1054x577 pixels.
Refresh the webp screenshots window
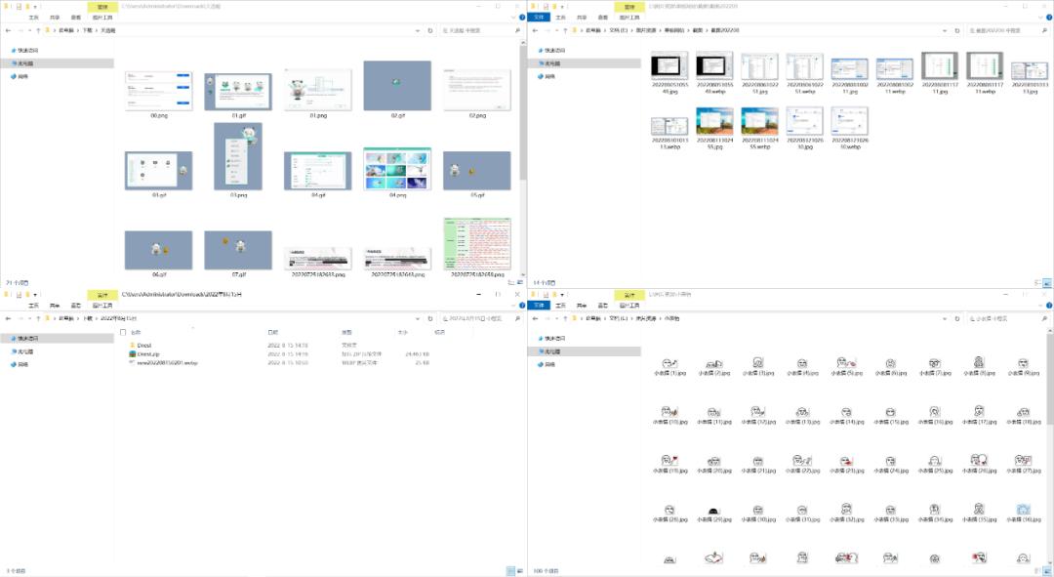coord(957,30)
